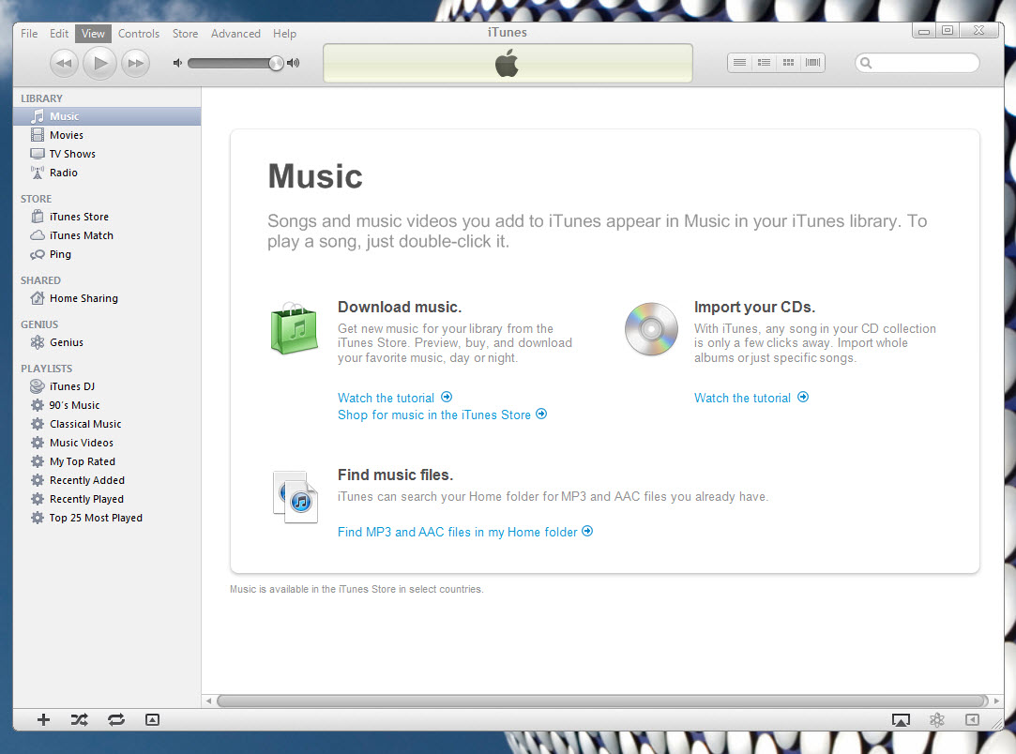
Task: Open the Advanced menu
Action: (x=235, y=34)
